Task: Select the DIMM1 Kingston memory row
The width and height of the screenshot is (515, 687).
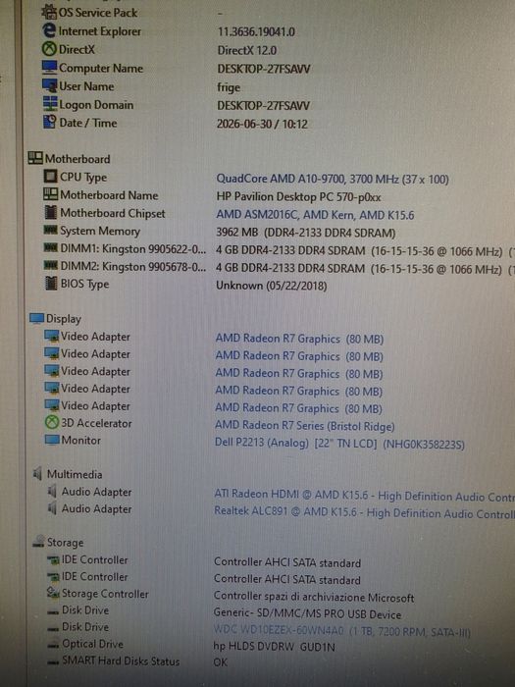Action: (x=279, y=249)
